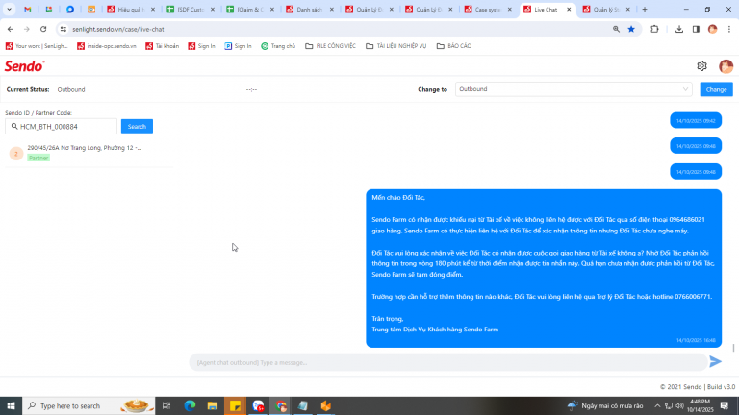Viewport: 739px width, 415px height.
Task: Switch to Hiệu quả tab
Action: tap(131, 10)
